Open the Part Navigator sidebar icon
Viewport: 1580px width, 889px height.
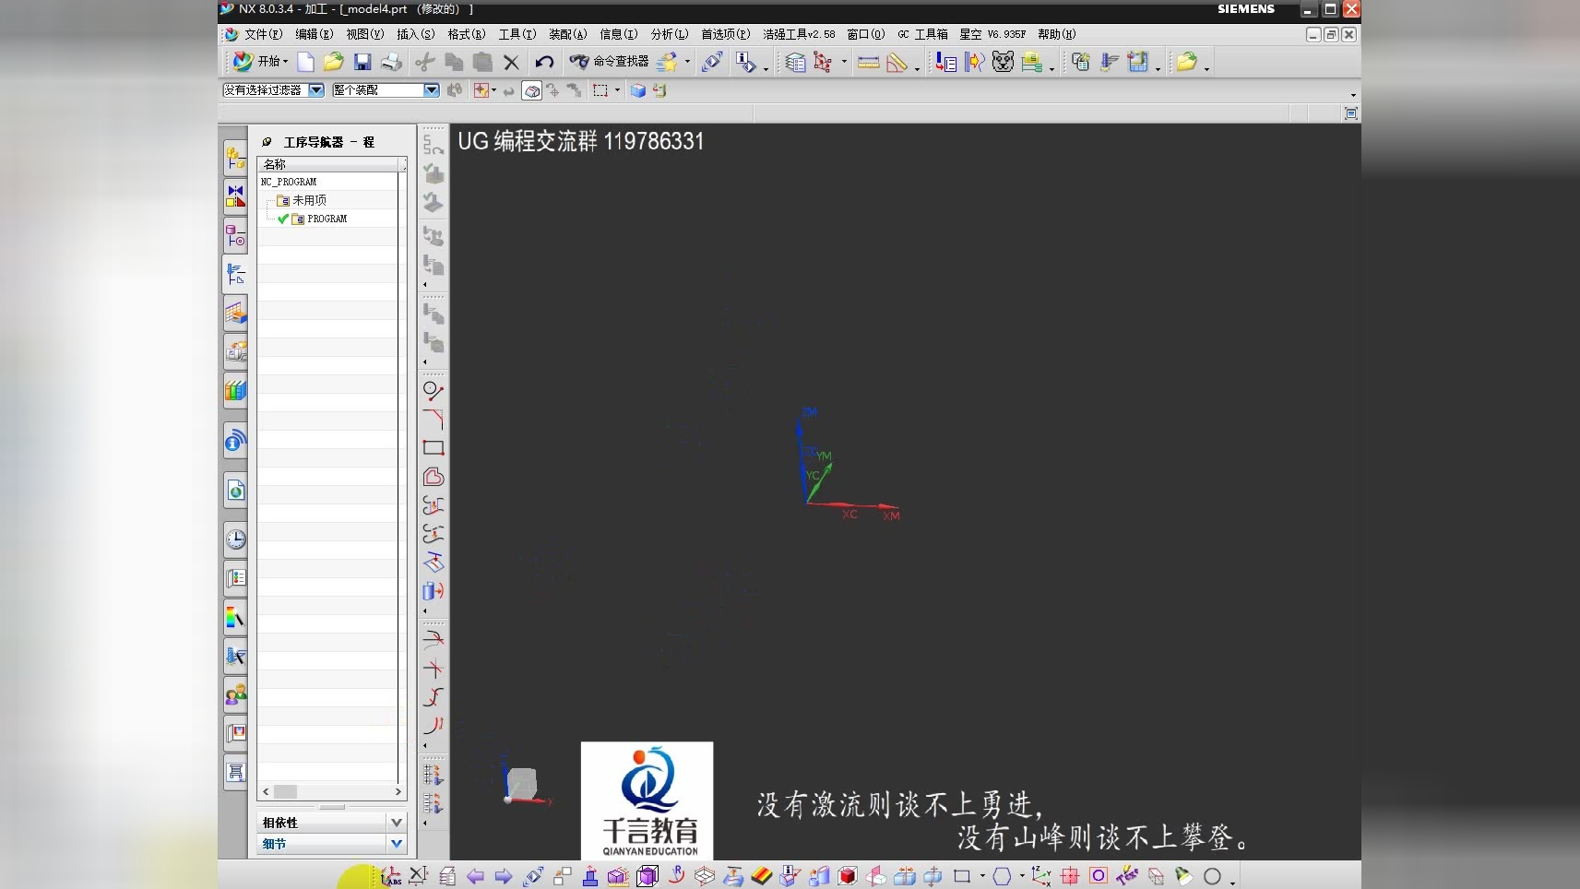pos(235,236)
